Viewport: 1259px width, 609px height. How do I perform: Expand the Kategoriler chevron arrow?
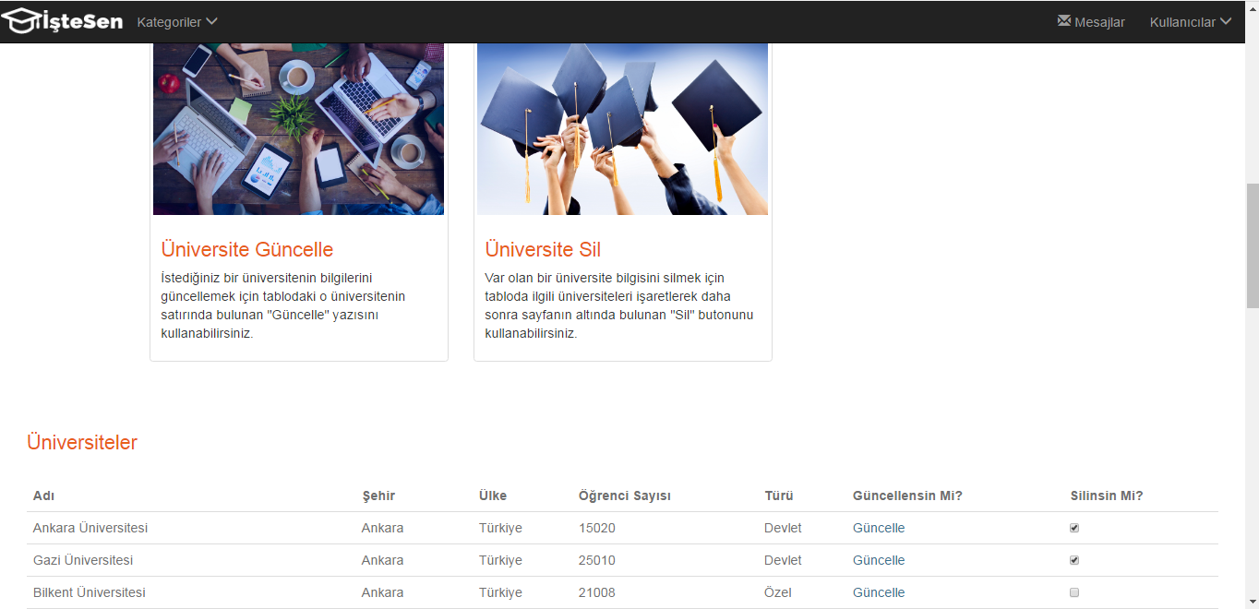[211, 21]
